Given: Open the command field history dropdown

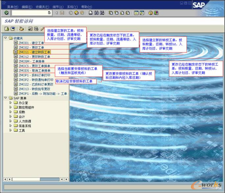Looking at the screenshot, I should 49,13.
